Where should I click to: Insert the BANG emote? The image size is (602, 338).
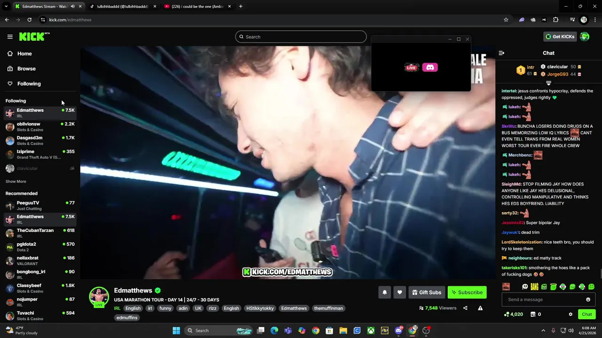click(534, 286)
